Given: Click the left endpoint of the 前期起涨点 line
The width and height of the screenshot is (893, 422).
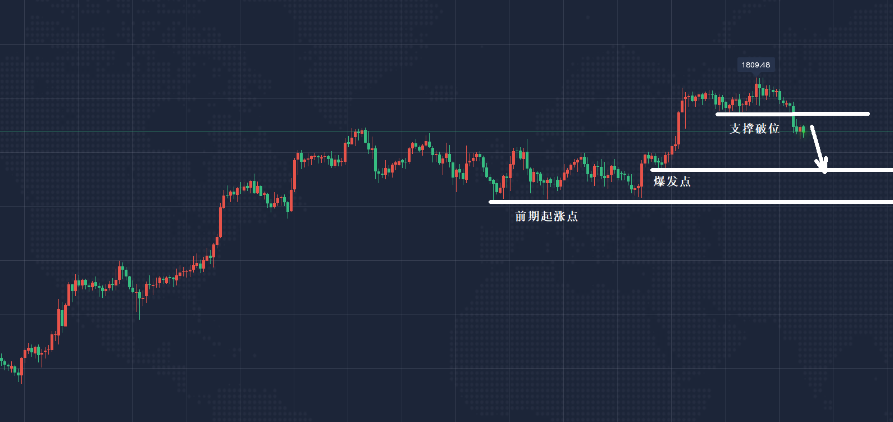Looking at the screenshot, I should 491,202.
